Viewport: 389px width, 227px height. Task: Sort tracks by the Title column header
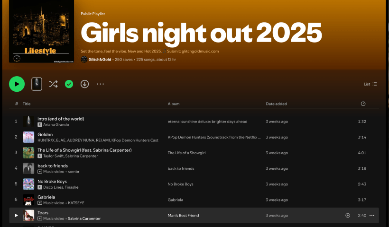coord(27,104)
